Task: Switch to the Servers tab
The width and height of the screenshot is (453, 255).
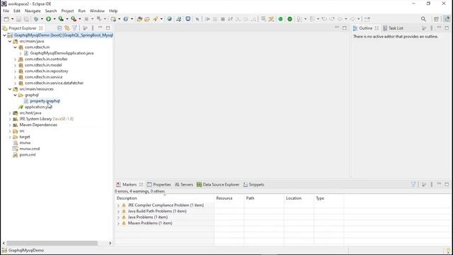Action: coord(184,184)
